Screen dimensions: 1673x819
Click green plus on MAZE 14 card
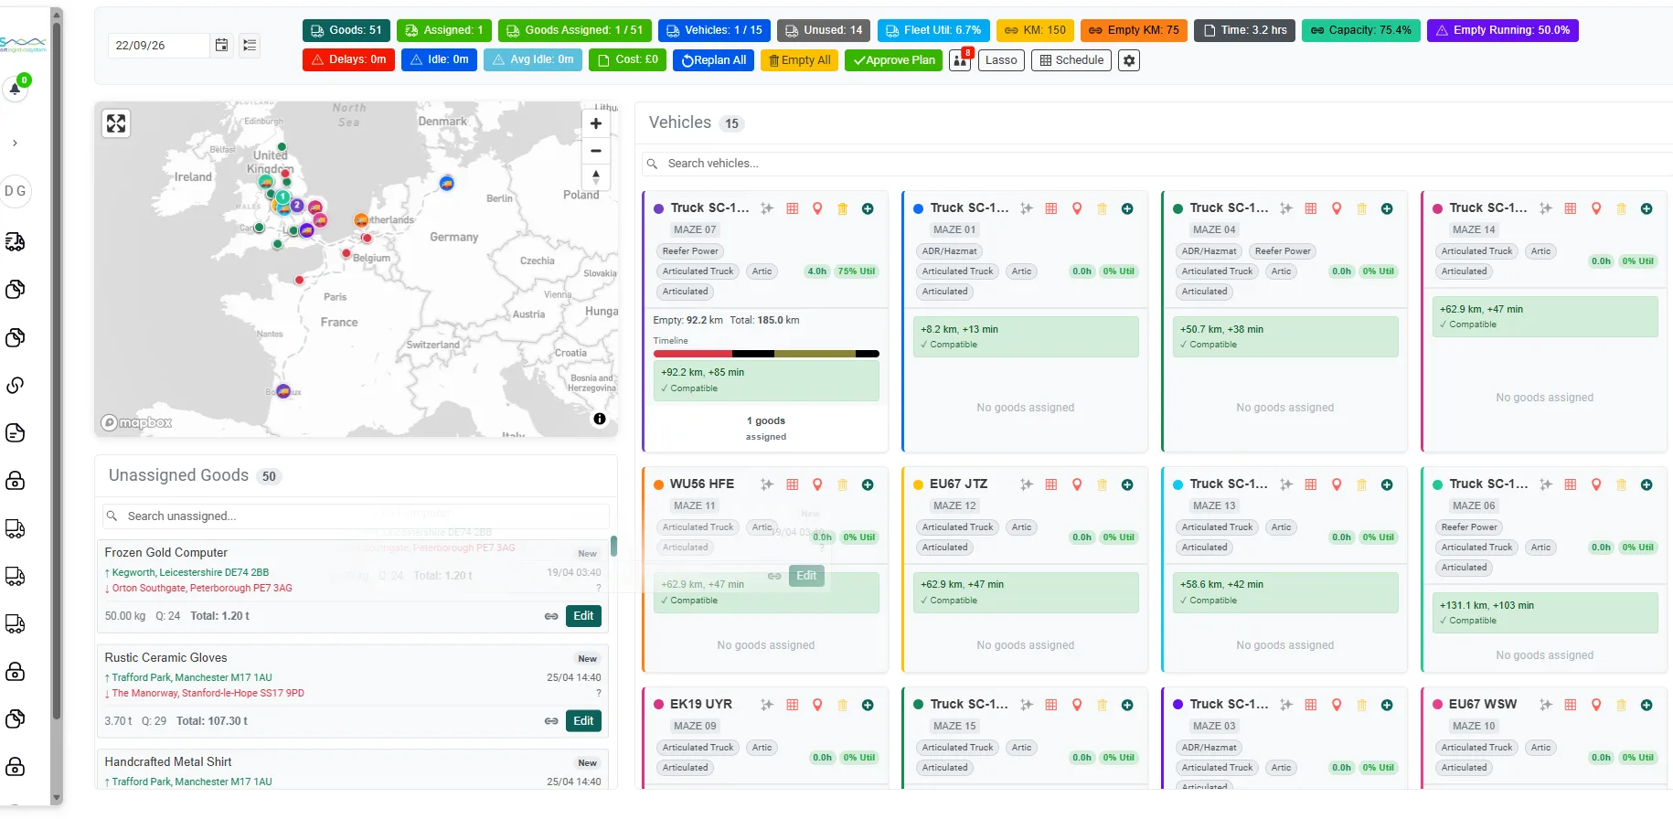(x=1646, y=208)
